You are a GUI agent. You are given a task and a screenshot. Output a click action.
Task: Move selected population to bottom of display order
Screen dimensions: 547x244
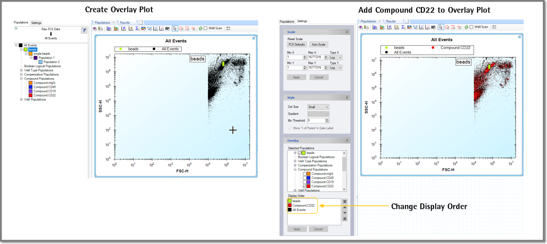click(x=344, y=218)
